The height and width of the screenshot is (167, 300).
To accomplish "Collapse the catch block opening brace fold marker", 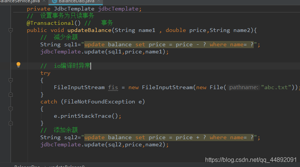I will click(11, 109).
